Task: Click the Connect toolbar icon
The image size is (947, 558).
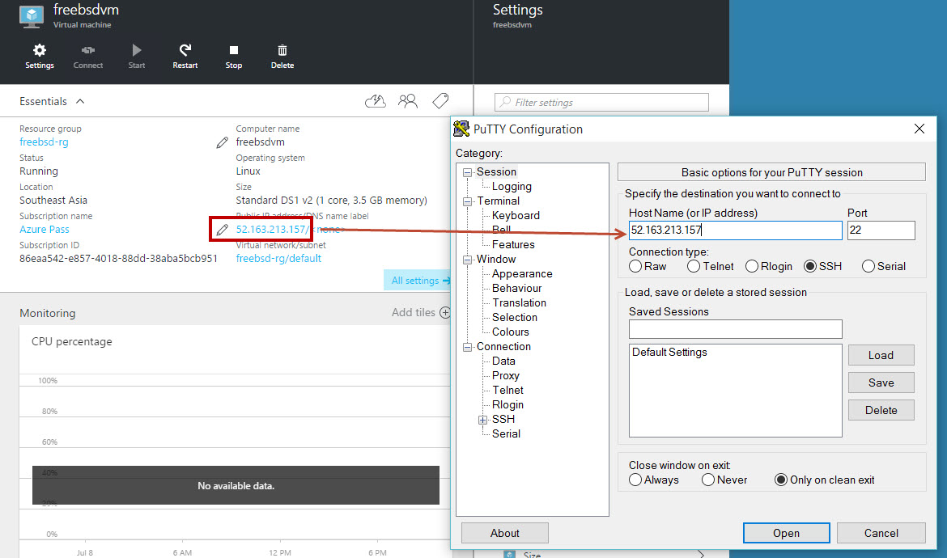Action: point(88,50)
